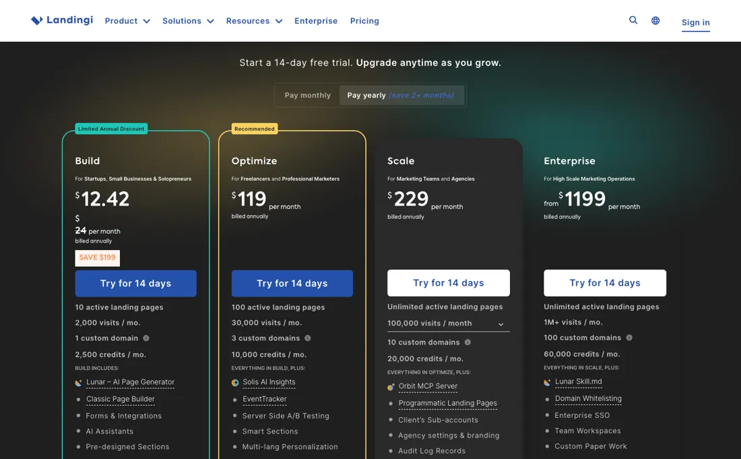741x459 pixels.
Task: Open Orbit MCP Server link
Action: point(428,386)
